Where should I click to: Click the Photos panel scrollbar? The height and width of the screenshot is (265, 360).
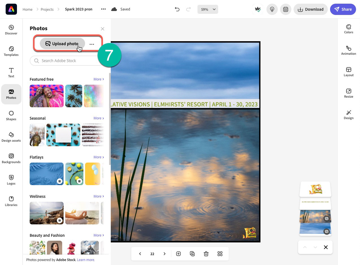click(110, 119)
